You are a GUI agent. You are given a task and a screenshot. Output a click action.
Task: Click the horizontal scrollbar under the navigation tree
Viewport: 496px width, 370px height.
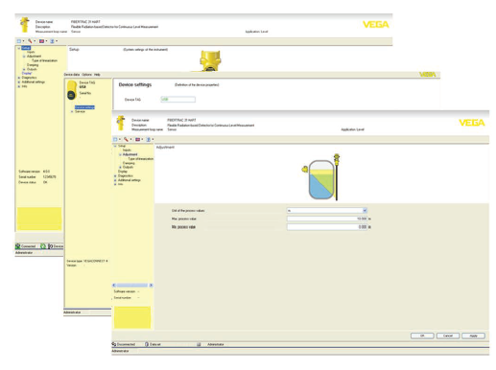pos(132,285)
